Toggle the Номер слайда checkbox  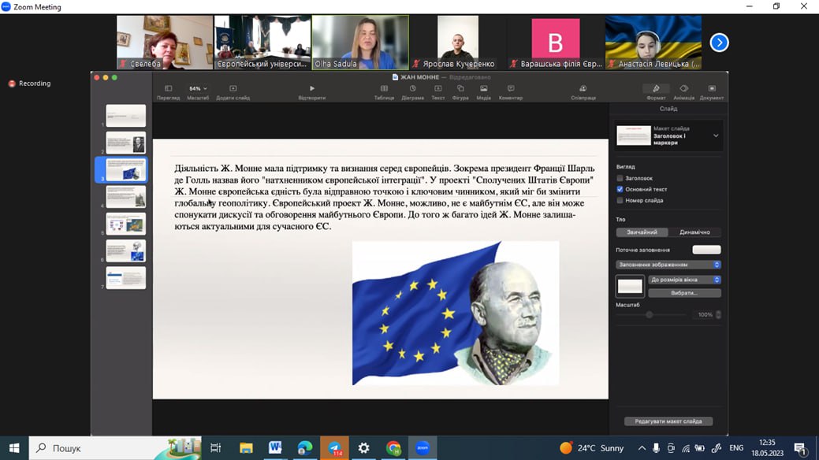(x=620, y=200)
